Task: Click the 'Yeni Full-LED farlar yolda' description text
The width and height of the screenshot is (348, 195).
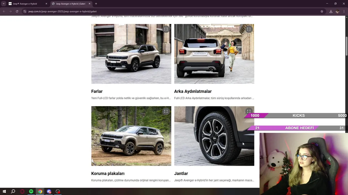Action: [131, 98]
